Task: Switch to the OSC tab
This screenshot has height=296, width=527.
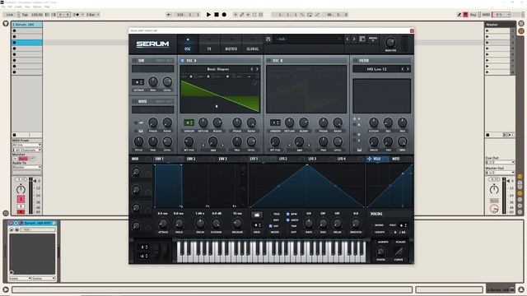Action: tap(188, 44)
